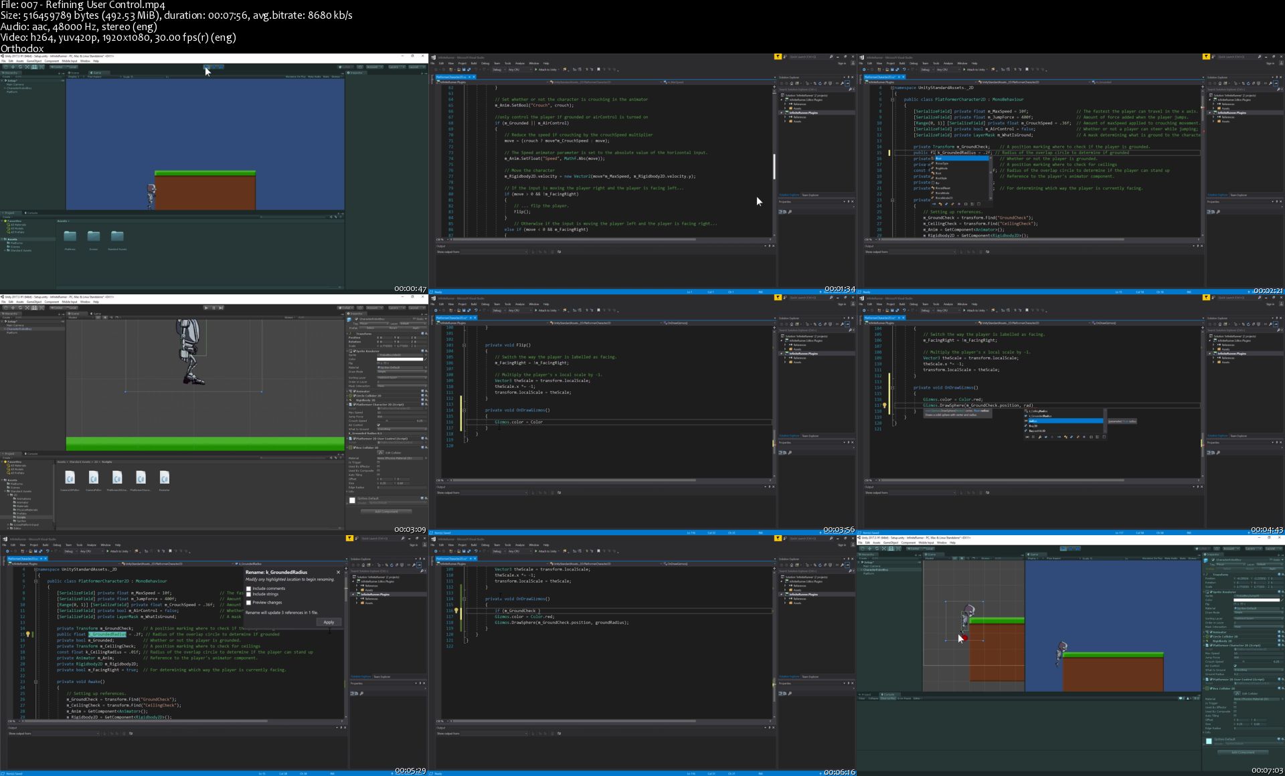Image resolution: width=1285 pixels, height=776 pixels.
Task: Open the Platforms folder icon in the 00:00:47 Project panel
Action: (x=70, y=236)
